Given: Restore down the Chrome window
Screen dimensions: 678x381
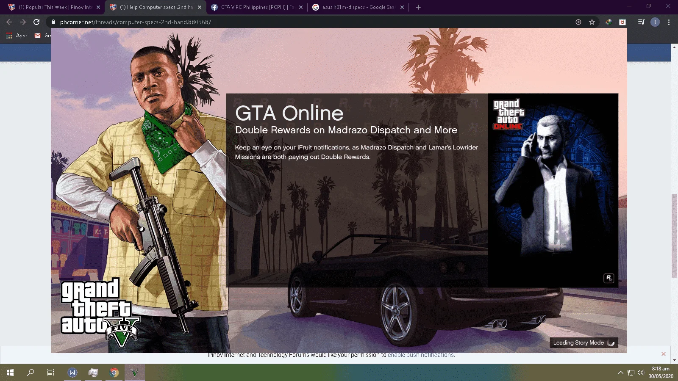Looking at the screenshot, I should coord(649,6).
